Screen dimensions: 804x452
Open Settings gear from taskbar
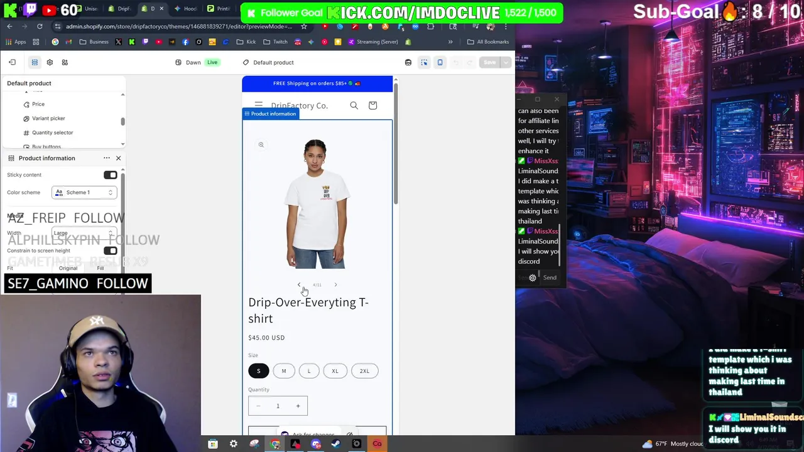tap(234, 444)
